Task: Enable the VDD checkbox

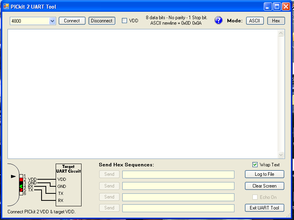Action: tap(124, 21)
